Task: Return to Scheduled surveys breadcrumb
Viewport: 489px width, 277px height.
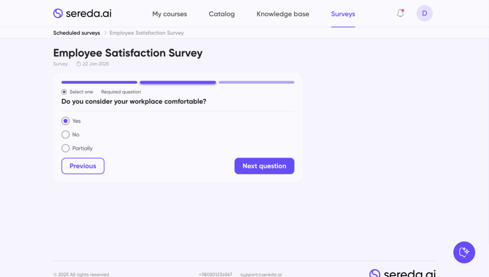Action: (x=76, y=33)
